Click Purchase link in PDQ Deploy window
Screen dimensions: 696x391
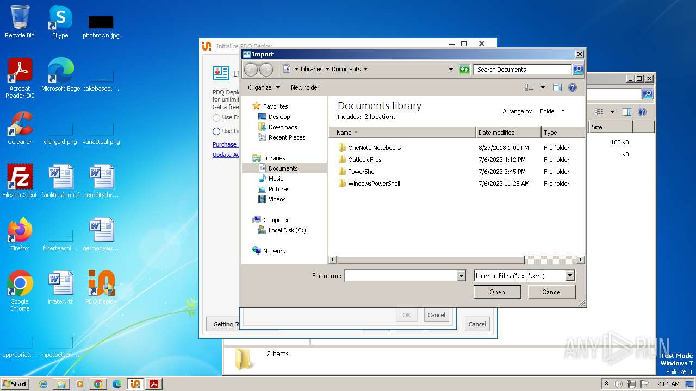click(x=225, y=144)
